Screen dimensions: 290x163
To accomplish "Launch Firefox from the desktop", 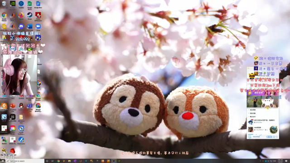I will (x=21, y=15).
